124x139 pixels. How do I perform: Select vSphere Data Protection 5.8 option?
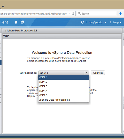click(64, 100)
